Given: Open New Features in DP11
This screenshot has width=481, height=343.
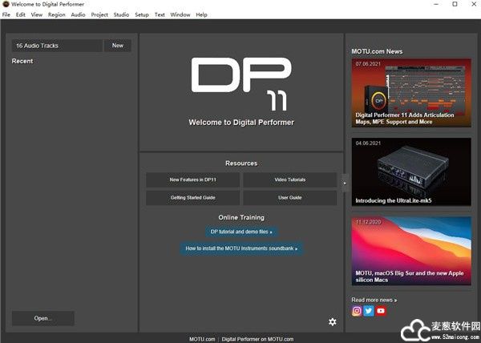Looking at the screenshot, I should pos(192,180).
